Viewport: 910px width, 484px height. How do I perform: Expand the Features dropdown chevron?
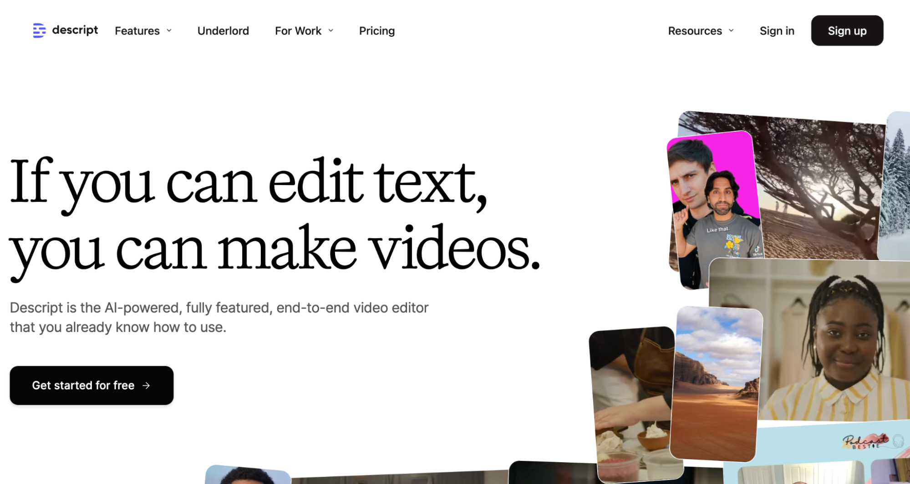point(169,30)
